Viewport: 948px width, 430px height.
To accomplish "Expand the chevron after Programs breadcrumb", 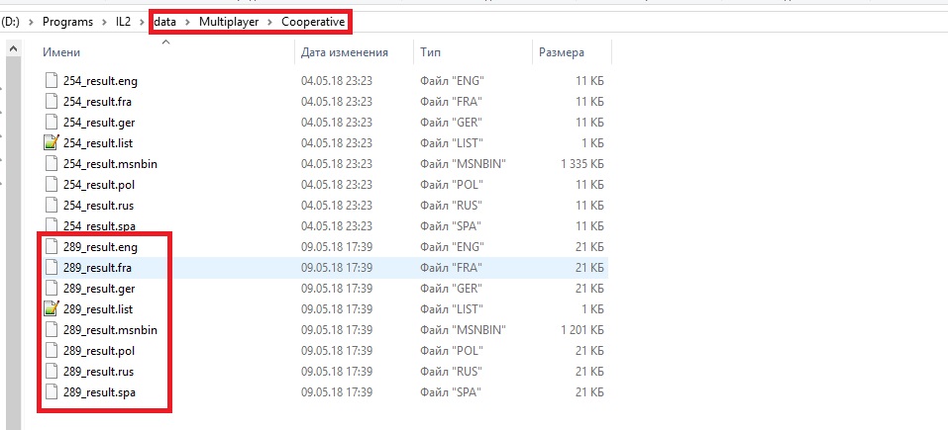I will point(105,23).
